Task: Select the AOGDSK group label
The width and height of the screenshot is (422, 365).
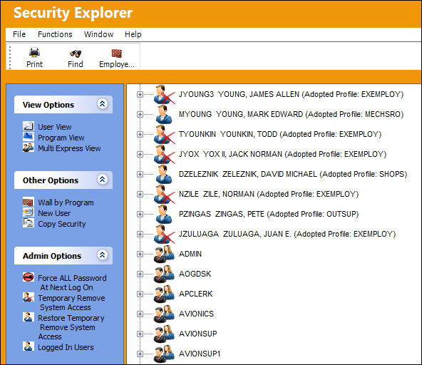Action: [x=195, y=274]
